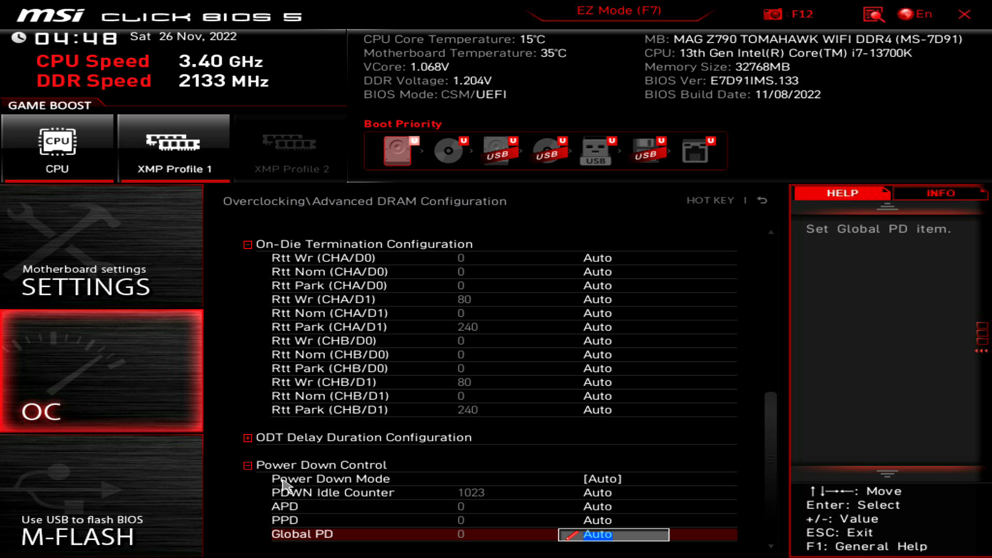Select the USB floppy boot device icon
This screenshot has width=992, height=558.
click(x=647, y=150)
